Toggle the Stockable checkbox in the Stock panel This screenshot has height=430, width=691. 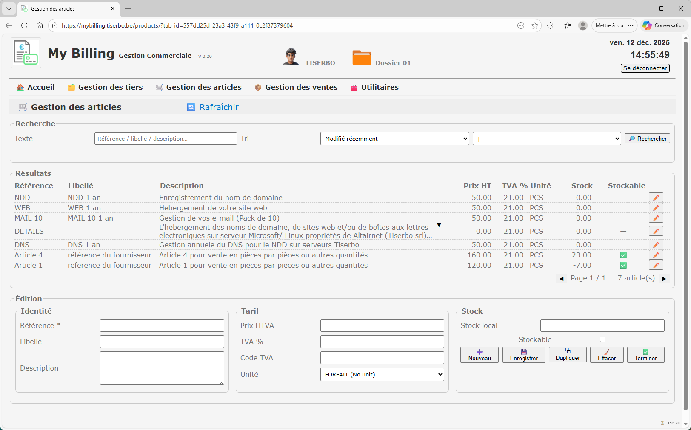pyautogui.click(x=602, y=339)
